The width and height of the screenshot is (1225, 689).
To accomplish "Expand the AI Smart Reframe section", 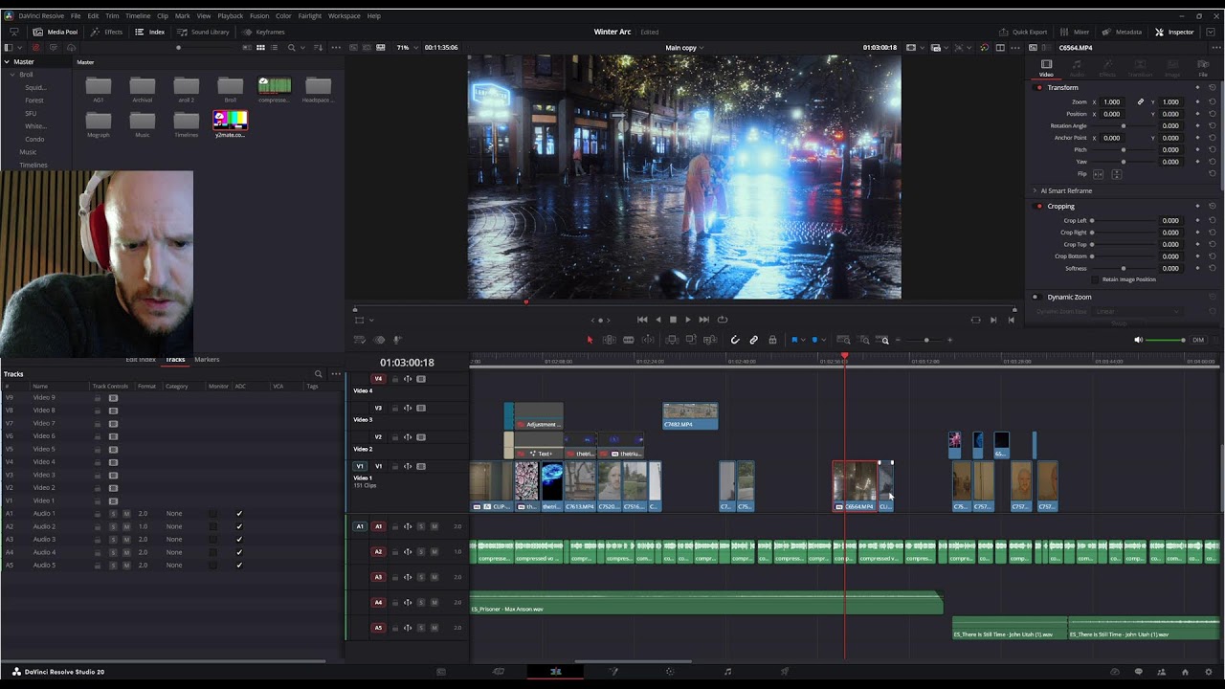I will 1035,190.
